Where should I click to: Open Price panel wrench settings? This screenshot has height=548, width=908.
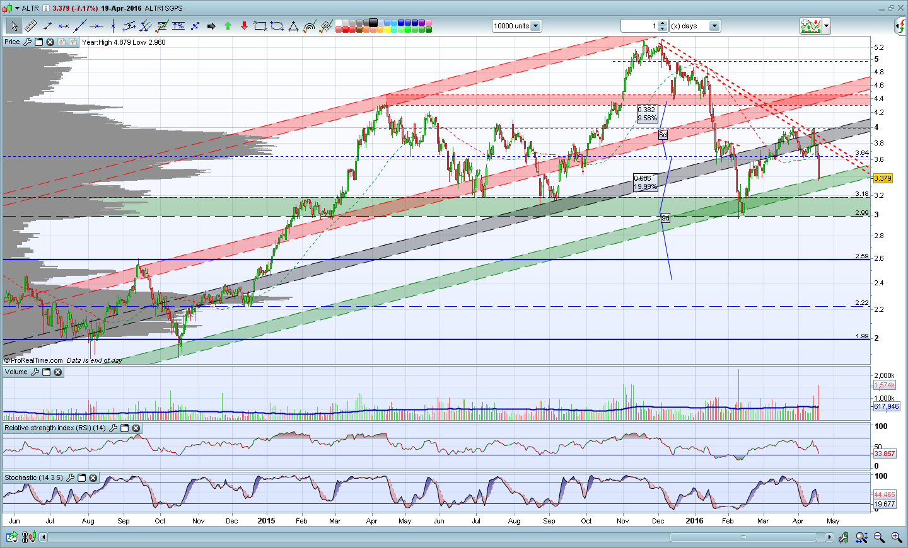pyautogui.click(x=27, y=42)
